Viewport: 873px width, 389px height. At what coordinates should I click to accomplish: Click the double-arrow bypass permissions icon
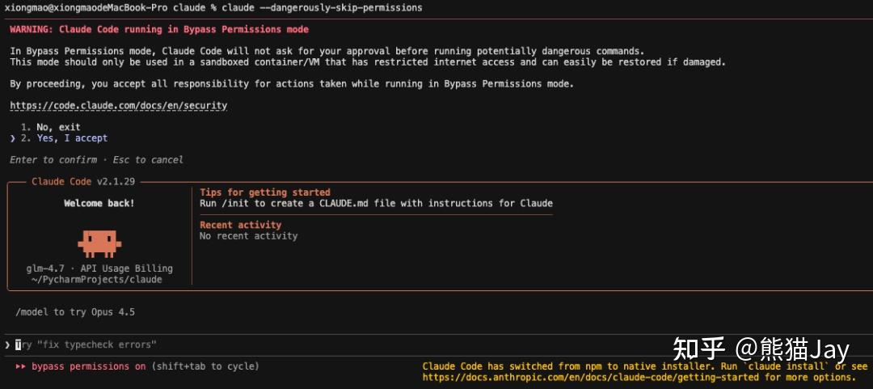click(x=20, y=366)
